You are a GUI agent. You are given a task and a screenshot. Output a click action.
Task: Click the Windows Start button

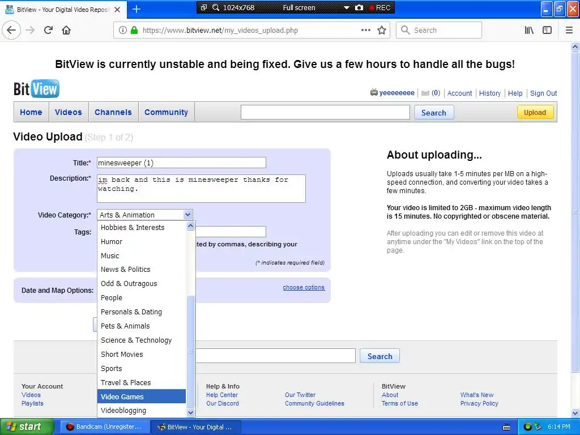point(27,427)
